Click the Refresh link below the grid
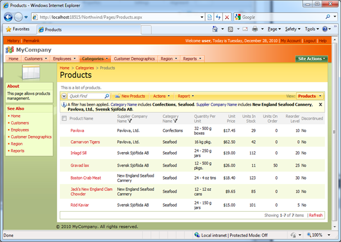The width and height of the screenshot is (341, 242). click(x=316, y=215)
